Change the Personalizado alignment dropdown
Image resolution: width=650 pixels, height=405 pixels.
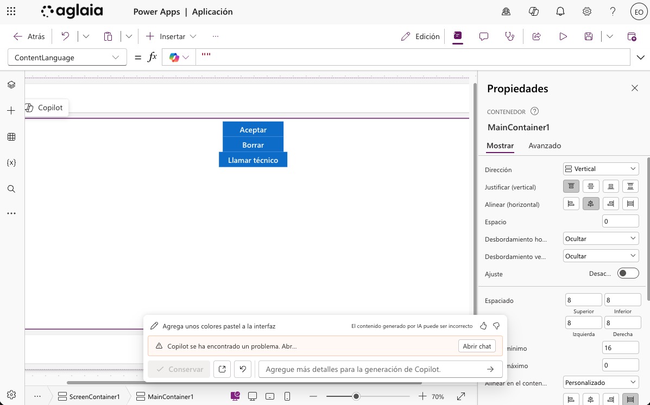coord(600,382)
